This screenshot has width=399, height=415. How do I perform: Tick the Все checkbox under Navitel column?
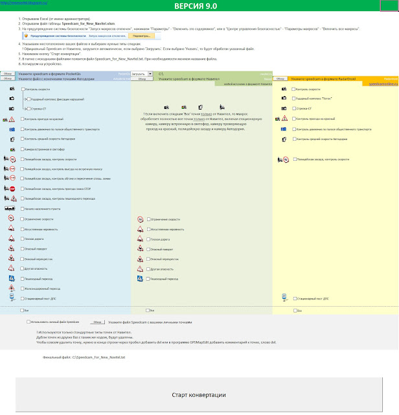point(148,310)
